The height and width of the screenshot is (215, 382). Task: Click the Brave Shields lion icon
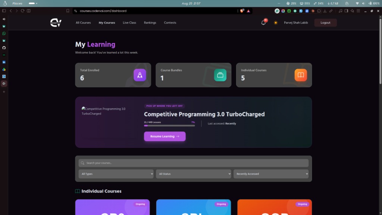point(242,11)
